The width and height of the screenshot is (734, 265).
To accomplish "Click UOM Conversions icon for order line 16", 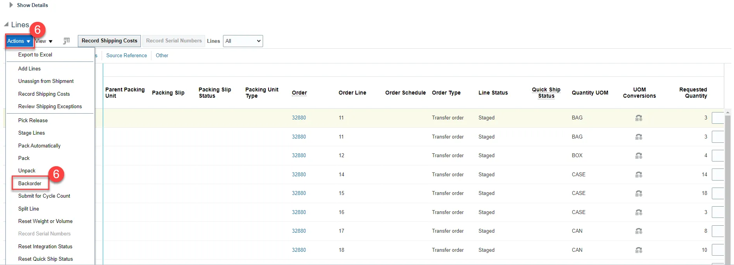I will pos(639,212).
